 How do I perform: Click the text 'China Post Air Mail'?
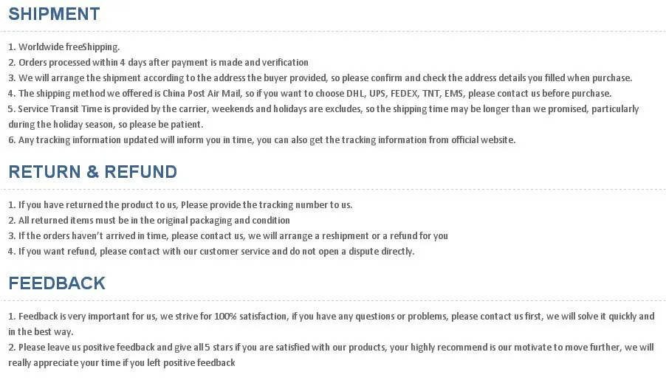(202, 94)
